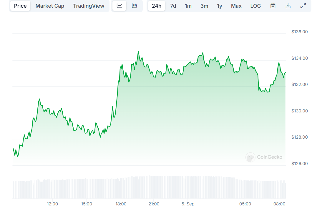The height and width of the screenshot is (211, 312).
Task: Click the CoinGecko watermark logo
Action: pos(264,157)
